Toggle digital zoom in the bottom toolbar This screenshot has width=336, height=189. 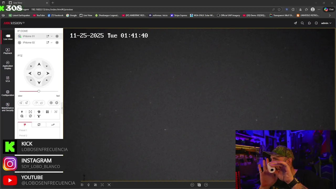pyautogui.click(x=102, y=185)
